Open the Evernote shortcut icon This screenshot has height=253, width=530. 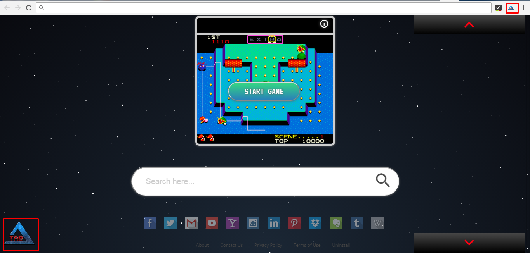point(336,223)
